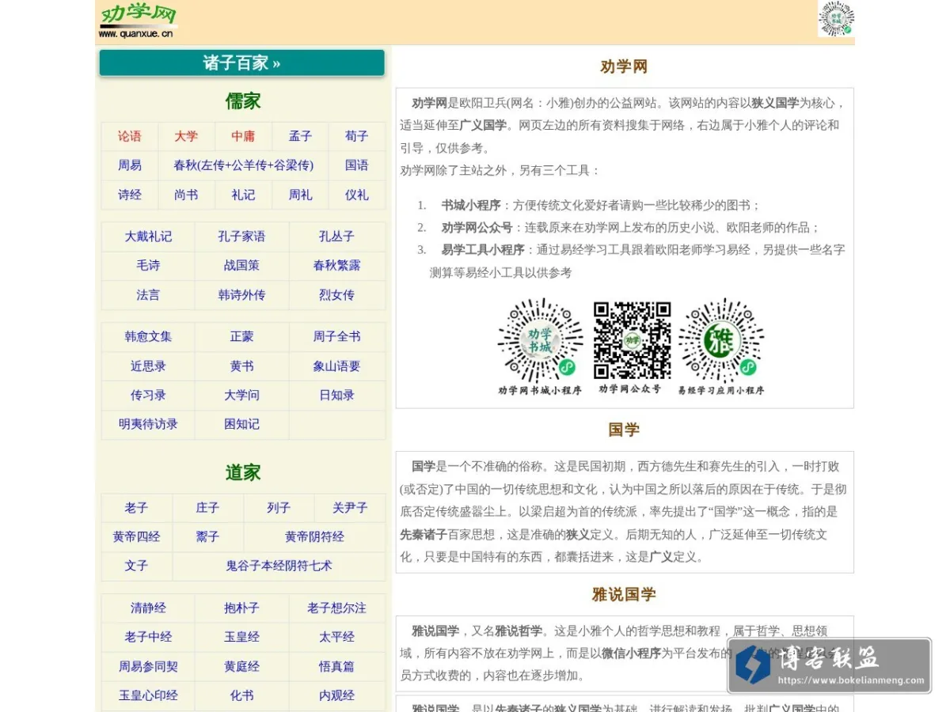
Task: Click the 易经学习应用小程序 QR code
Action: point(721,341)
